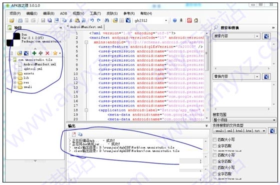280x185 pixels.
Task: Enable first 匹配大小写 checkbox
Action: tap(214, 139)
